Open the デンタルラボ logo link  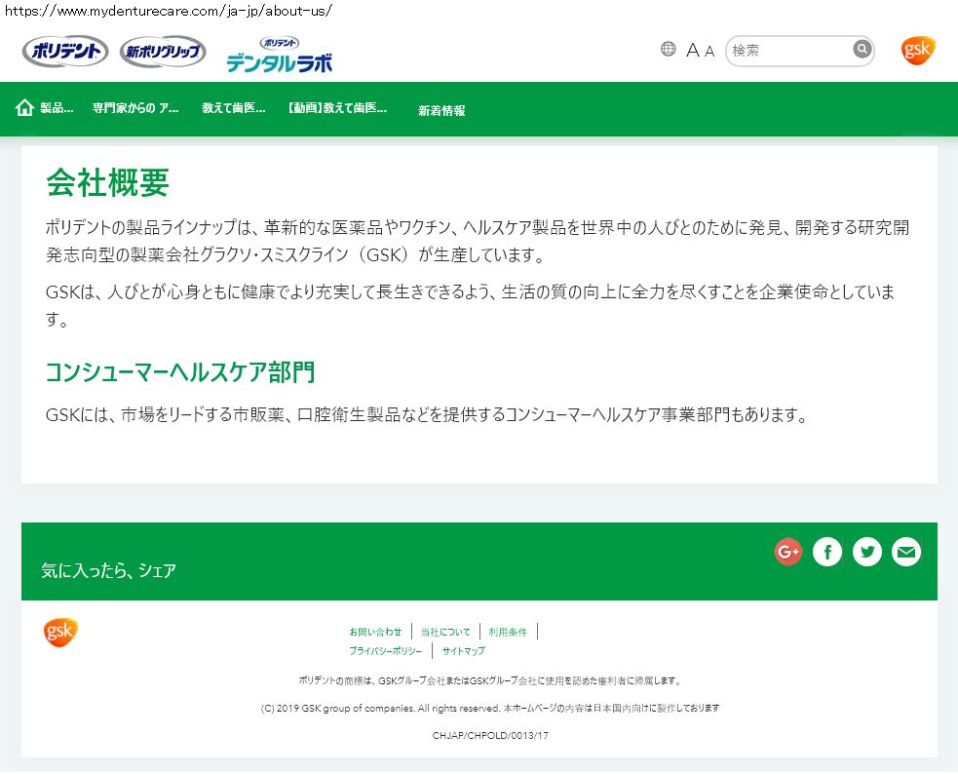[279, 55]
